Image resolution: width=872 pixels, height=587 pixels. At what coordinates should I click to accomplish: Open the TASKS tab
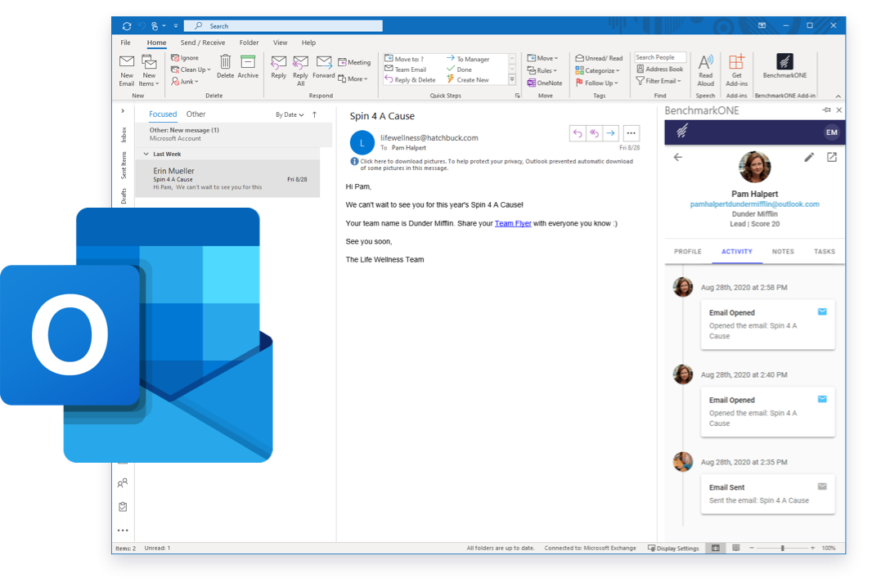click(x=825, y=251)
